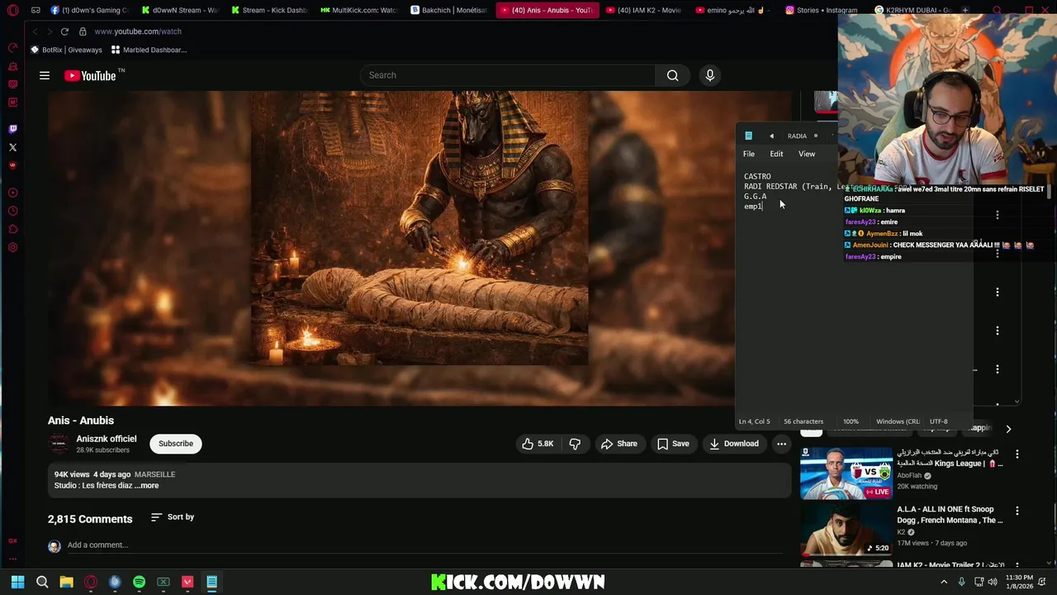The image size is (1057, 595).
Task: Open more actions menu beside Download
Action: pos(781,444)
